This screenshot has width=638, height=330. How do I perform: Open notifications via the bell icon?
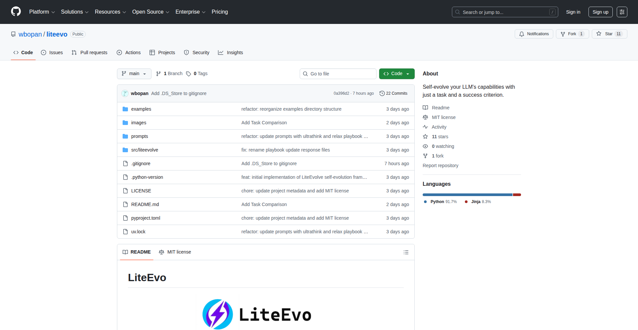(521, 34)
